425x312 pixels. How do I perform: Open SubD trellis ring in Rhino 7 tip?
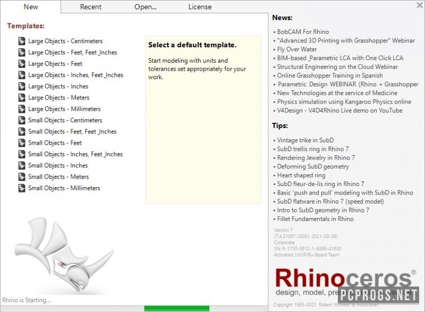pyautogui.click(x=313, y=149)
